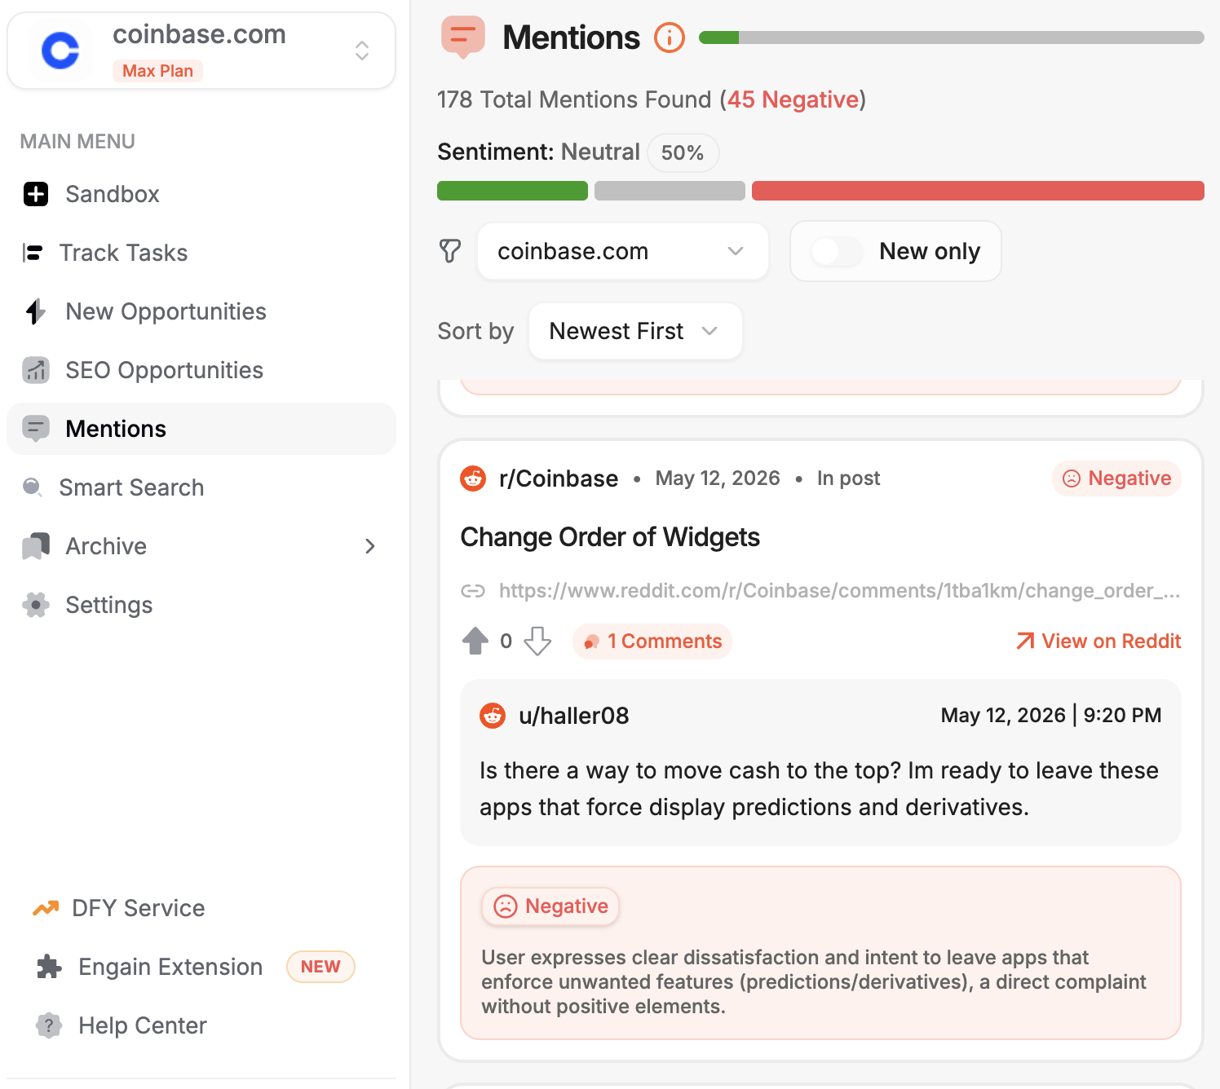Open the u/haller08 user profile
The image size is (1220, 1089).
[574, 716]
